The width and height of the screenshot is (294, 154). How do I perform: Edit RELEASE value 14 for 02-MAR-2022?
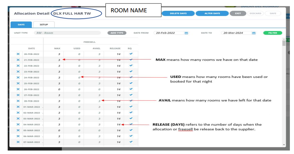tap(119, 113)
